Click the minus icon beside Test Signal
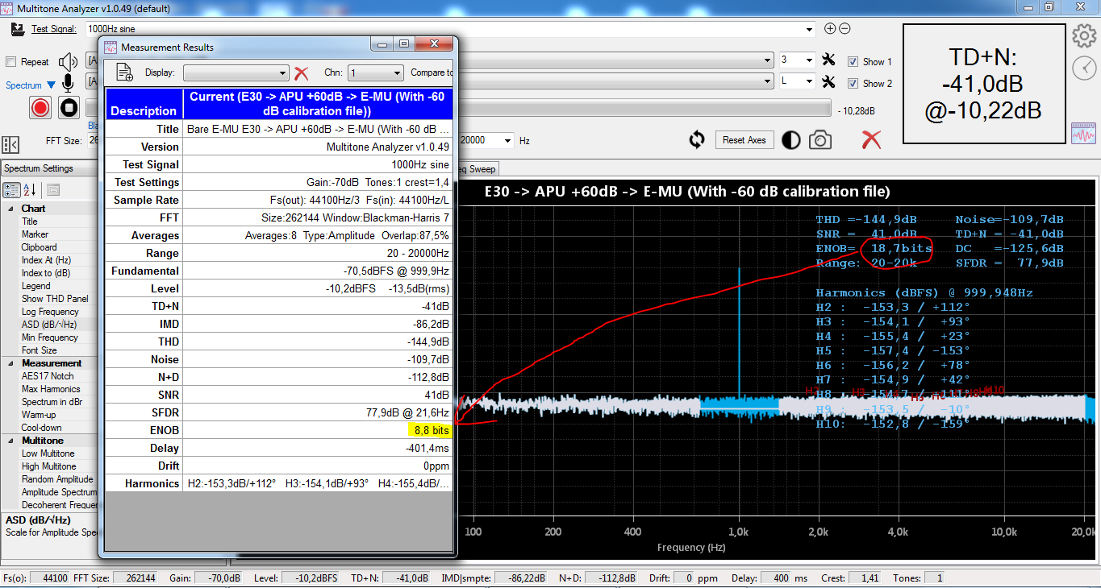Image resolution: width=1101 pixels, height=588 pixels. [845, 29]
